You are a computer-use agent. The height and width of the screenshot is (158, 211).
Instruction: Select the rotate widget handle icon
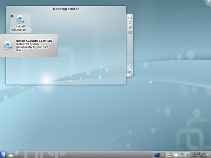pyautogui.click(x=130, y=23)
